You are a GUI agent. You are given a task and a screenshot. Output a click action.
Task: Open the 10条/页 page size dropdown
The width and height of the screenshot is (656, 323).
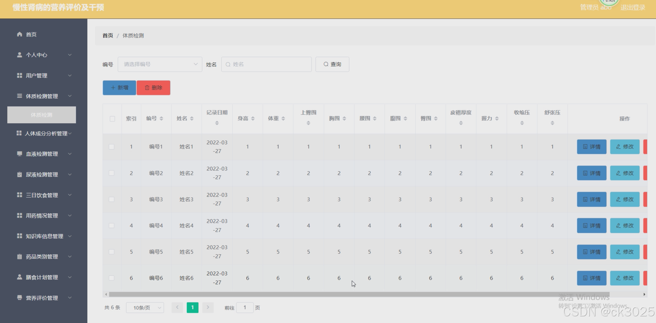pos(145,308)
